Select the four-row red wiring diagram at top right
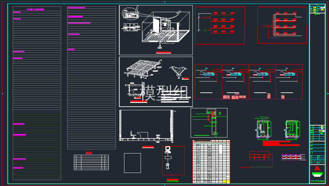 pyautogui.click(x=282, y=24)
